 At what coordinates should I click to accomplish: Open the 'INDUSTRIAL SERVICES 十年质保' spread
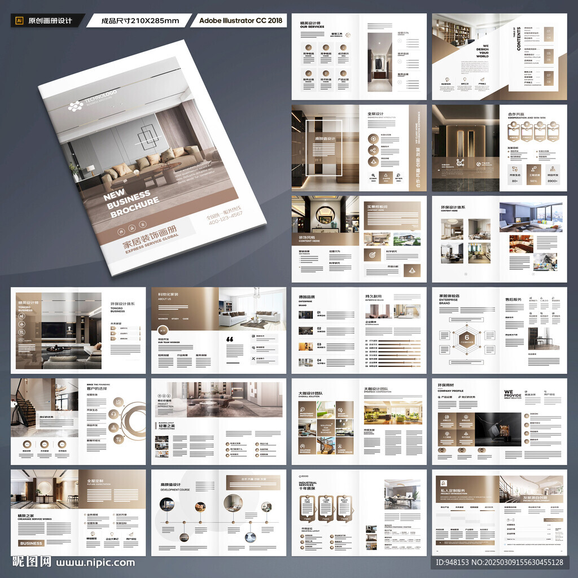pyautogui.click(x=359, y=513)
